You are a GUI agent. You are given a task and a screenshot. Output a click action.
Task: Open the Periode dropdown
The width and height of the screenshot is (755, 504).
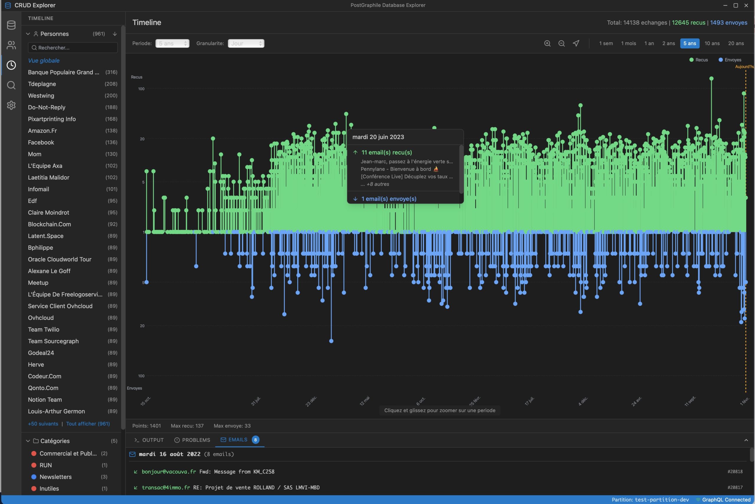point(172,43)
